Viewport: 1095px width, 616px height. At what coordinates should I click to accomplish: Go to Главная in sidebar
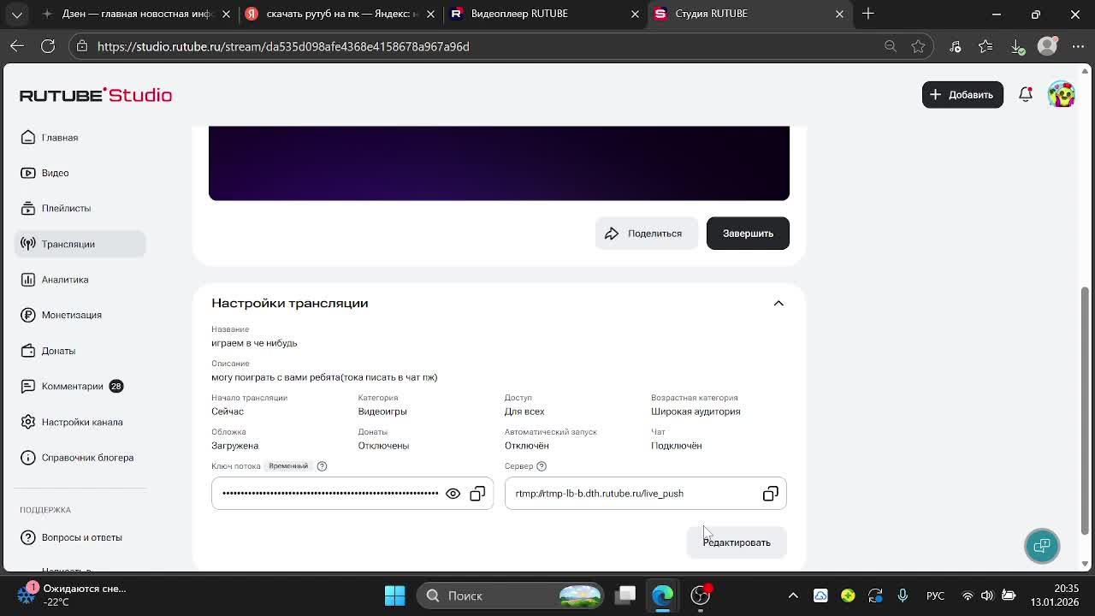click(80, 138)
